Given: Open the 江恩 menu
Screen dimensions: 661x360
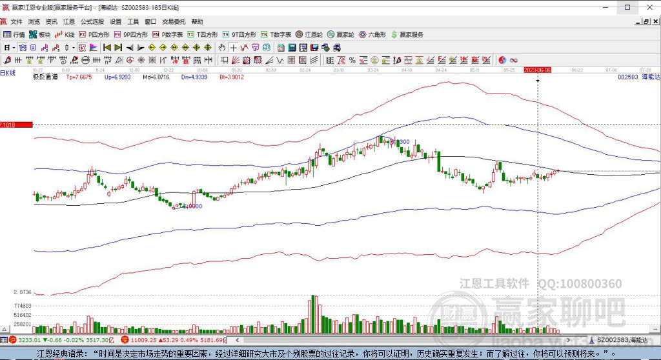Looking at the screenshot, I should (68, 21).
